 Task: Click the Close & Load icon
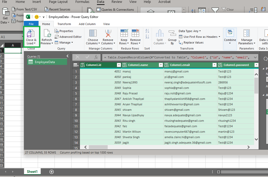31,33
